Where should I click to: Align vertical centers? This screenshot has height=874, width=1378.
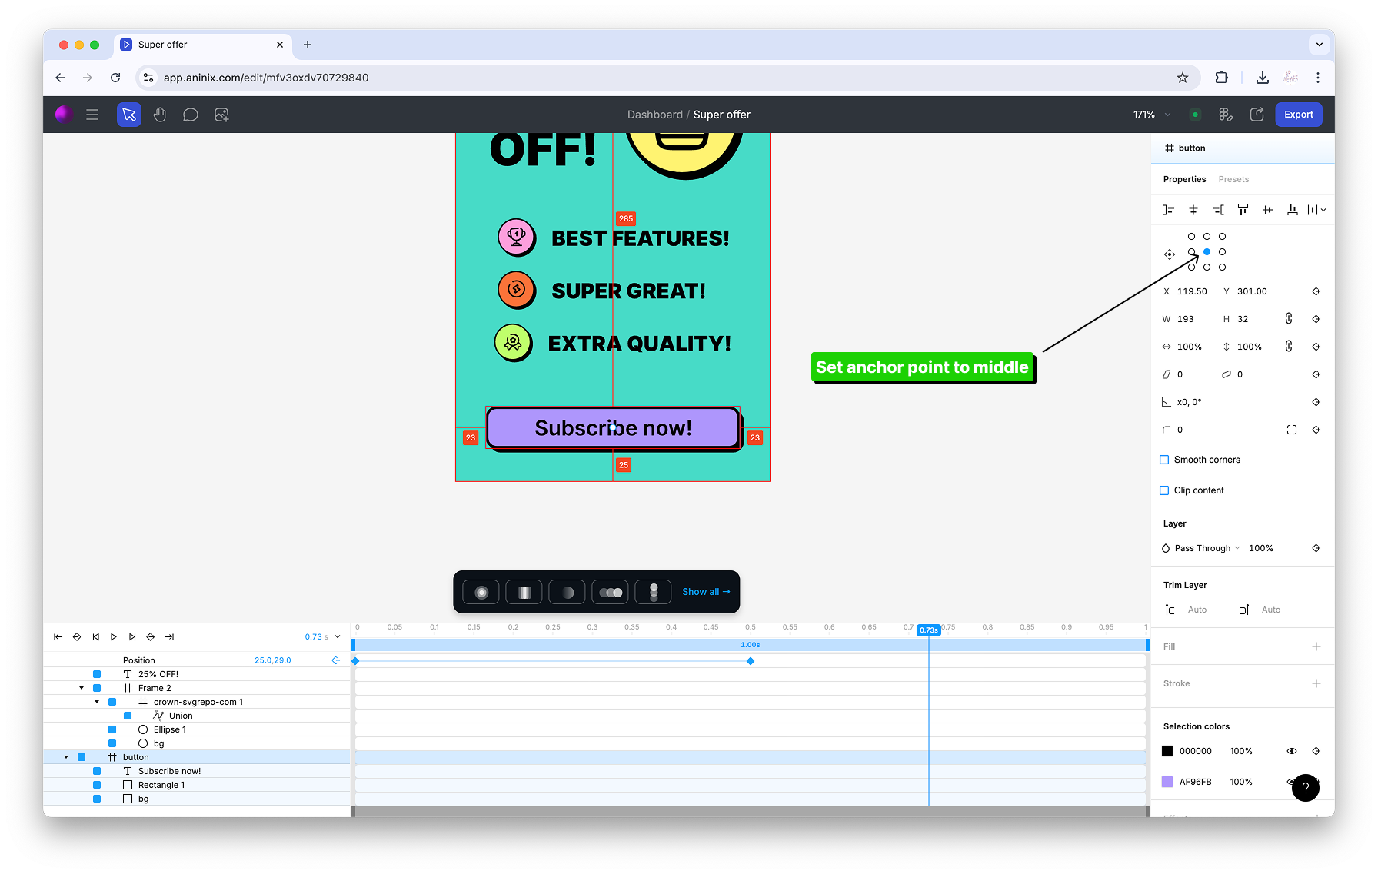[x=1267, y=210]
